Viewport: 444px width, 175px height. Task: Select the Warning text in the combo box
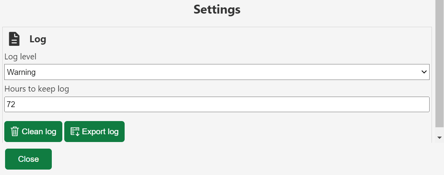click(21, 72)
